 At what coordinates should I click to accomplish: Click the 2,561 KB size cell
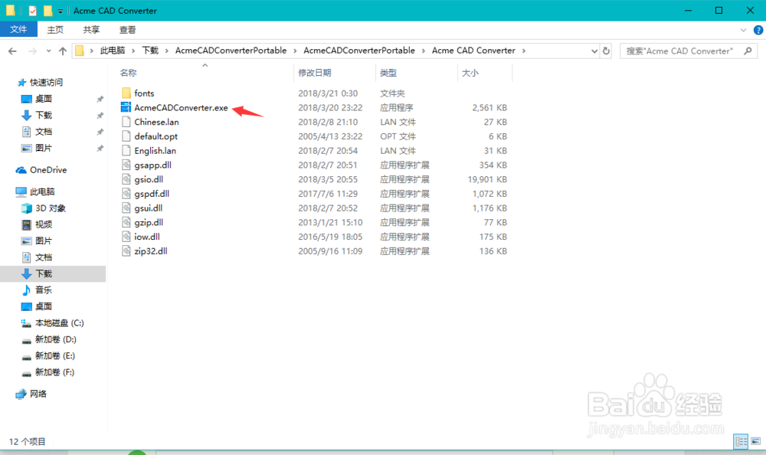click(x=489, y=107)
